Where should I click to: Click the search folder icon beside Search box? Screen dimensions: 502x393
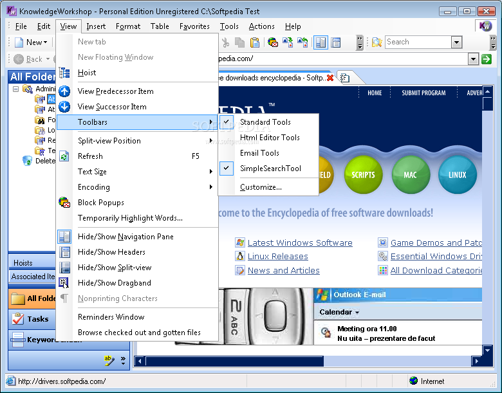[376, 42]
